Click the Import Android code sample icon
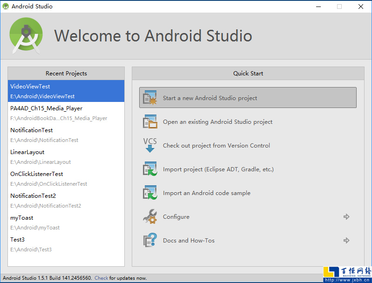Viewport: 372px width, 283px height. pos(150,193)
